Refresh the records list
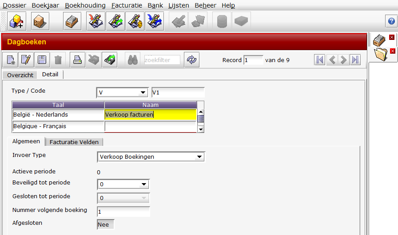This screenshot has height=235, width=398. click(x=191, y=60)
